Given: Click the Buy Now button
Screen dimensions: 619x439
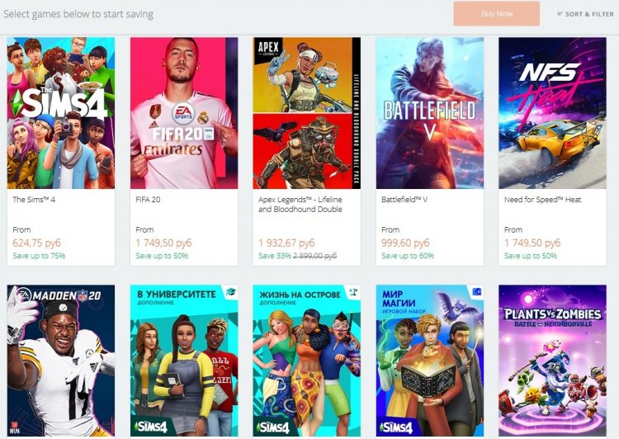Looking at the screenshot, I should [x=496, y=14].
